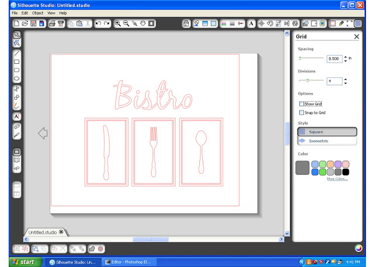Image resolution: width=374 pixels, height=267 pixels.
Task: Click the Undo arrow icon
Action: (98, 23)
